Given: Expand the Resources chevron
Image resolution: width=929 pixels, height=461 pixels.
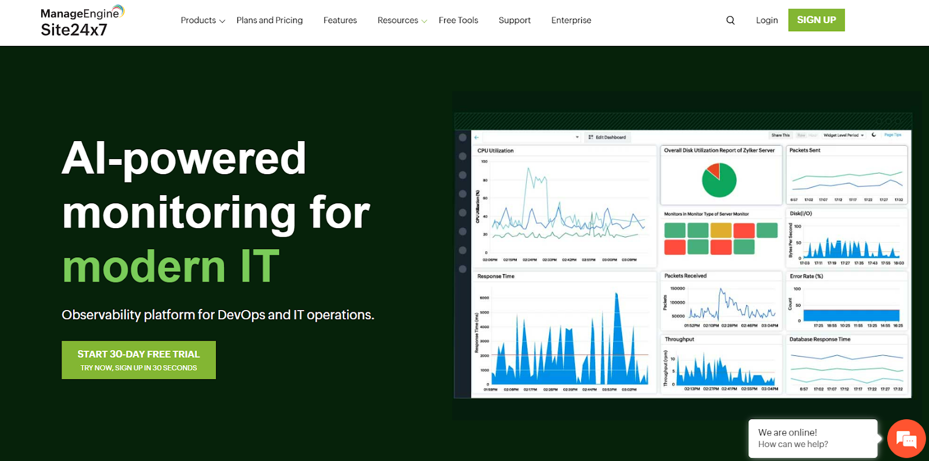Looking at the screenshot, I should (424, 21).
